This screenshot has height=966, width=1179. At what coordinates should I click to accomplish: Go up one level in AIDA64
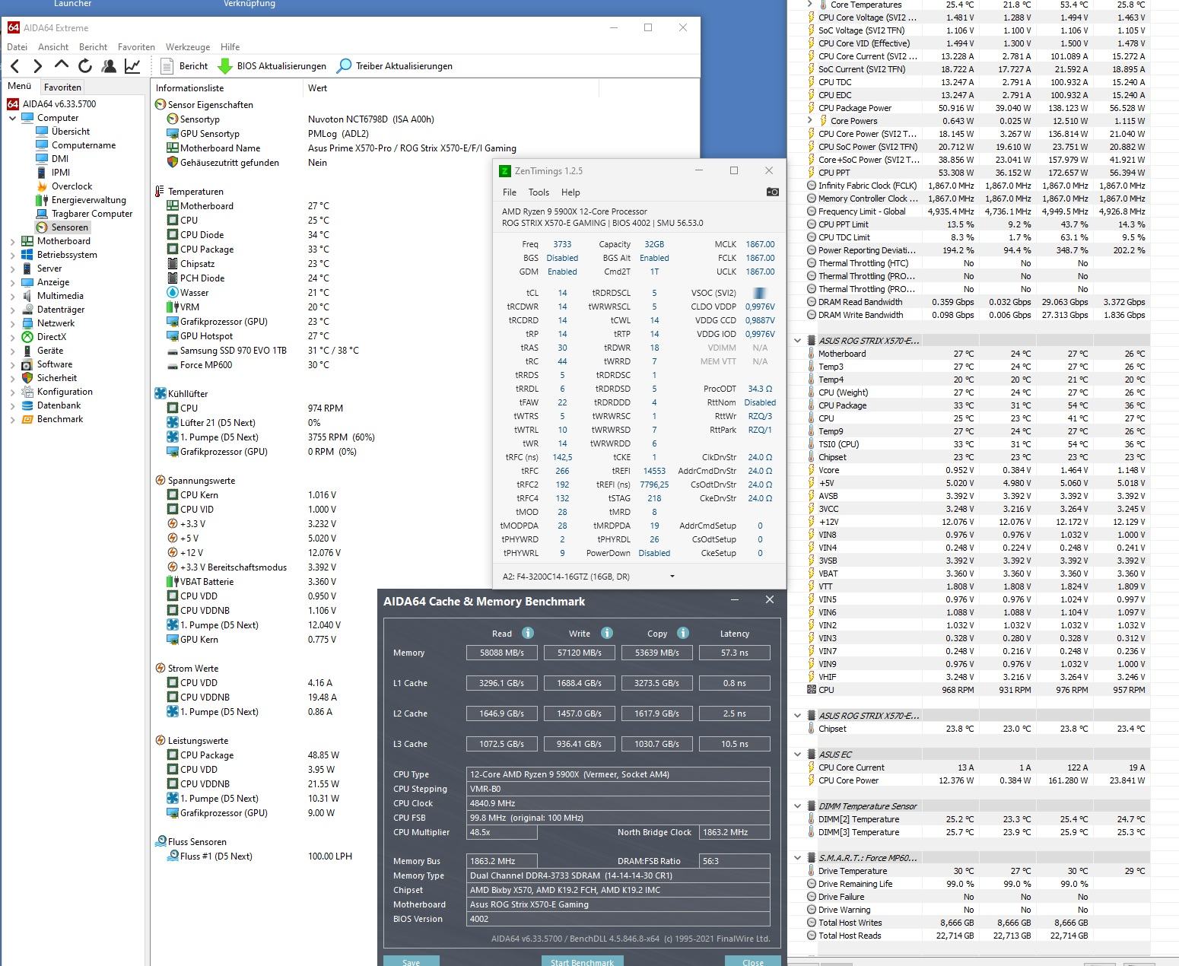coord(62,65)
